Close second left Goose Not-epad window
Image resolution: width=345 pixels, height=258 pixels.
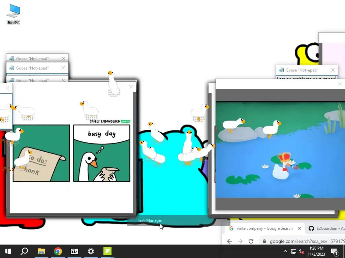(x=63, y=68)
